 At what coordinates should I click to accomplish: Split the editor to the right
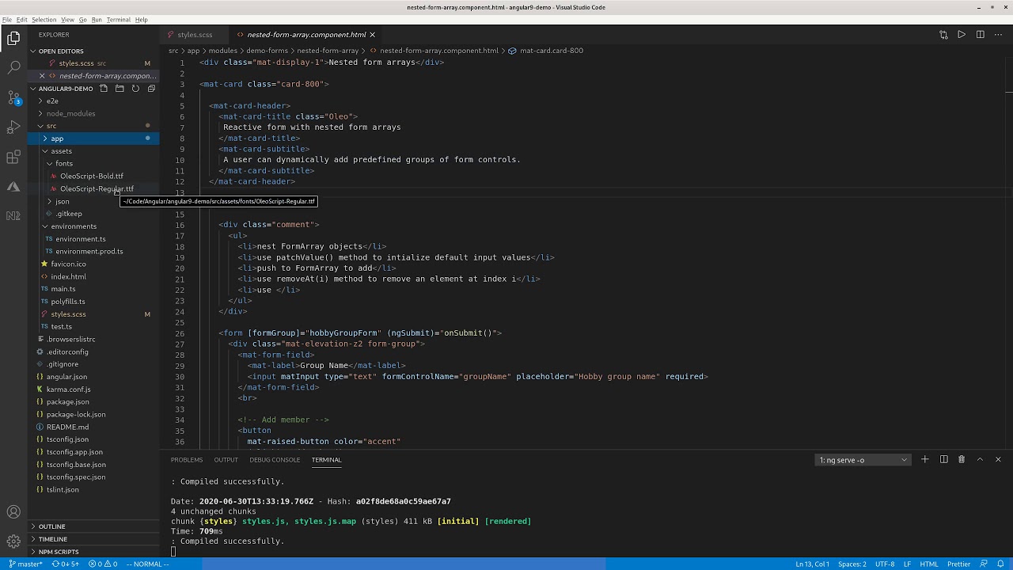pos(980,35)
